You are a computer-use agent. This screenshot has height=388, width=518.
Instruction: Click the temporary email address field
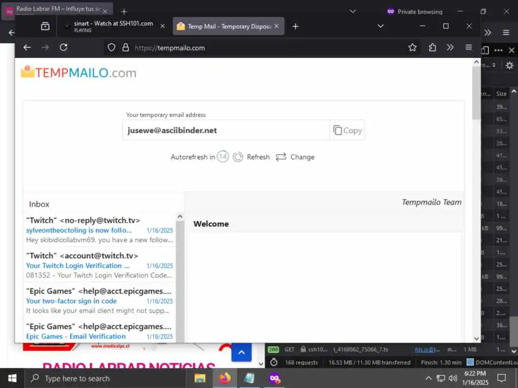226,130
